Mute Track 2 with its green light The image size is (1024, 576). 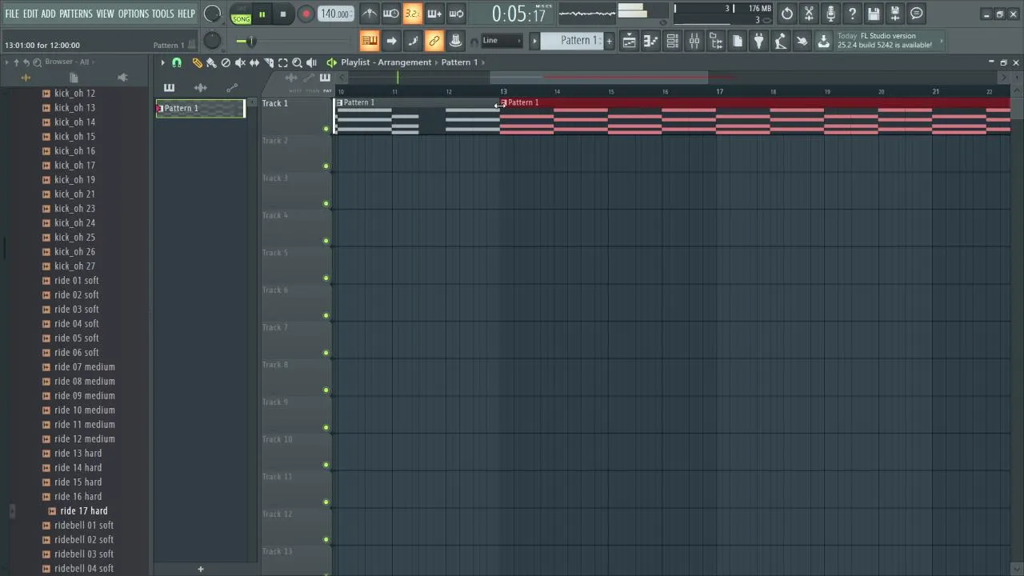(x=326, y=166)
